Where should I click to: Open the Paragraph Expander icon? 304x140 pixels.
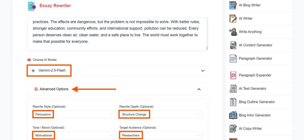pos(233,75)
